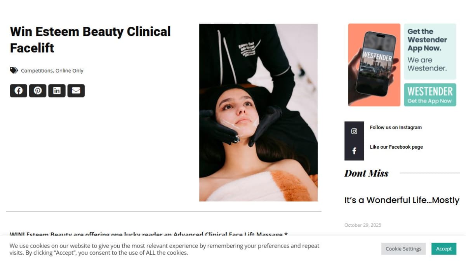The height and width of the screenshot is (262, 466).
Task: Accept all cookies
Action: [x=444, y=249]
